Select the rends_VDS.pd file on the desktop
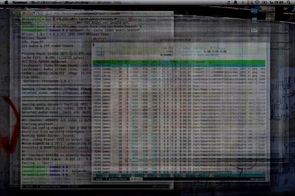This screenshot has width=295, height=196. [x=280, y=48]
